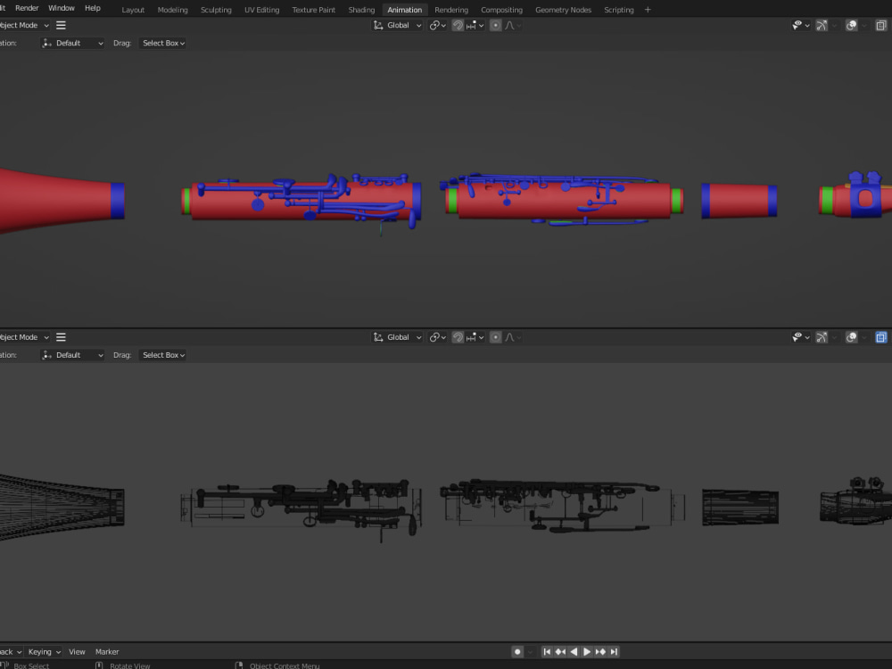Switch to the Shading workspace tab
The image size is (892, 669).
pyautogui.click(x=360, y=10)
